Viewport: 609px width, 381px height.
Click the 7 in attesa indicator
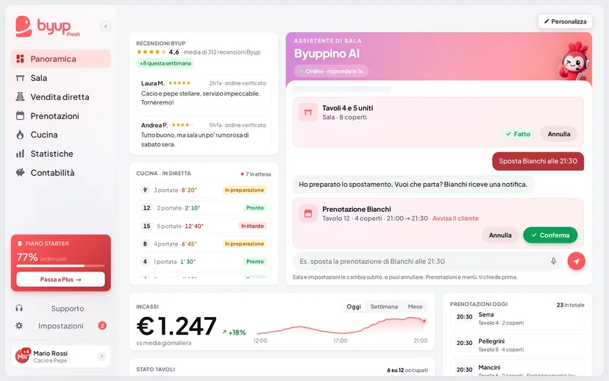click(255, 174)
